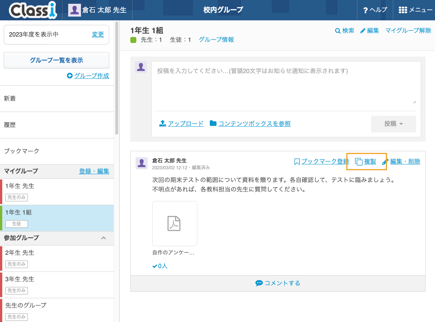Image resolution: width=435 pixels, height=322 pixels.
Task: Click the 複製 copy icon
Action: click(x=359, y=162)
